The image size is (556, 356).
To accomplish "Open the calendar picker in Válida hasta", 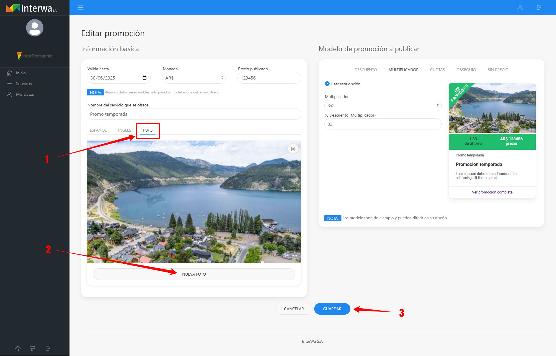I will (145, 78).
